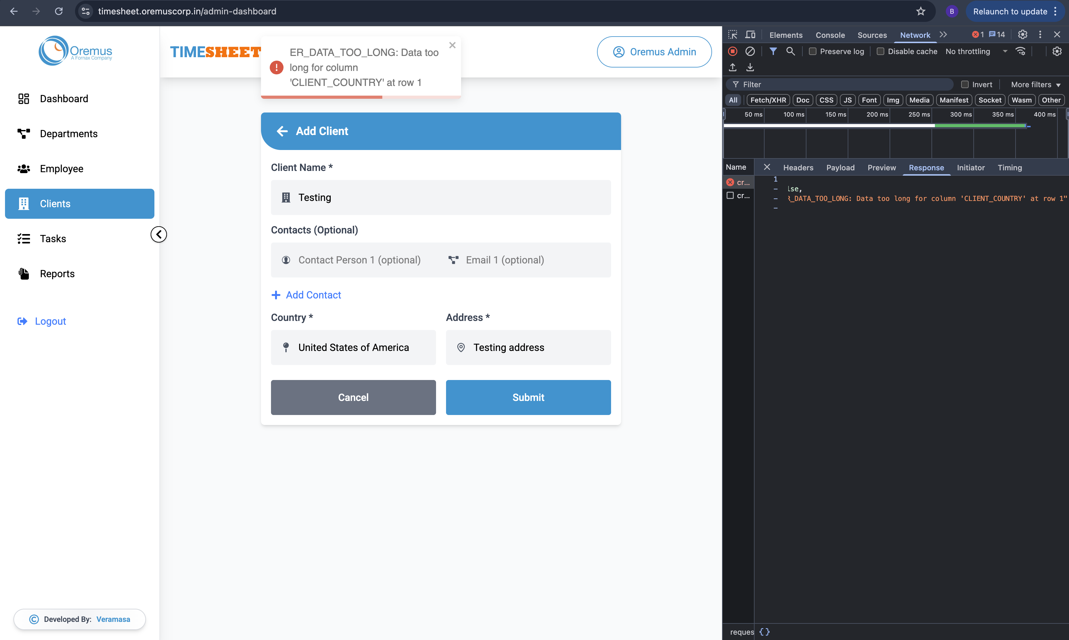
Task: Click the back arrow in Add Client header
Action: [x=282, y=131]
